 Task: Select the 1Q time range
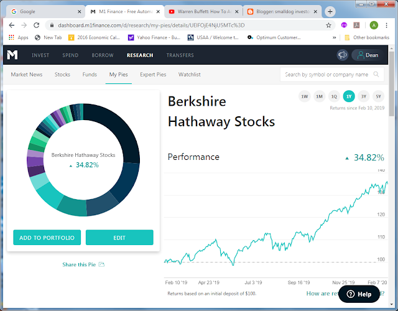334,96
